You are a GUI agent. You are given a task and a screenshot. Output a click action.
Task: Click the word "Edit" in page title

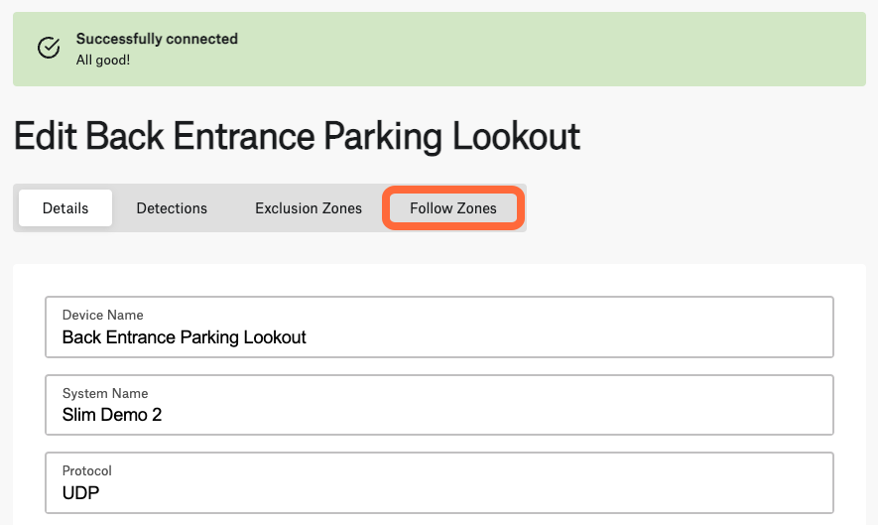[46, 136]
